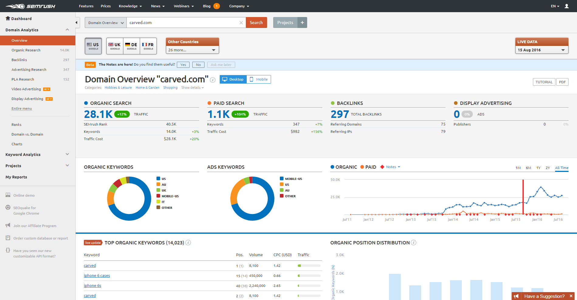
Task: Select the US Google database
Action: pos(93,46)
